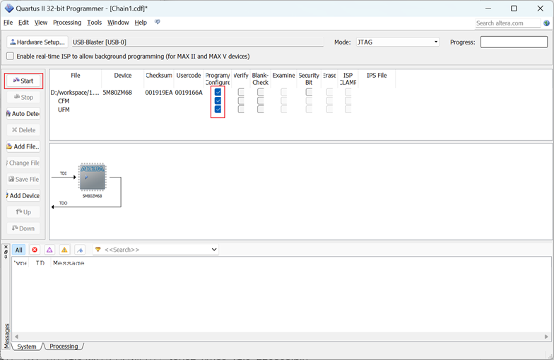Click left arrow of messages horizontal scrollbar

coord(16,337)
